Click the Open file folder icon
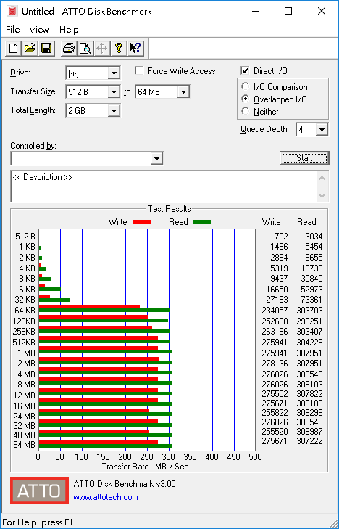Image resolution: width=339 pixels, height=529 pixels. pos(30,48)
